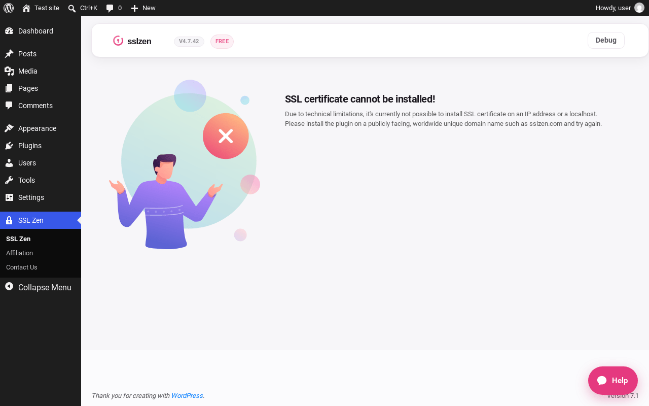Open the Contact Us submenu item
The height and width of the screenshot is (406, 649).
tap(21, 267)
